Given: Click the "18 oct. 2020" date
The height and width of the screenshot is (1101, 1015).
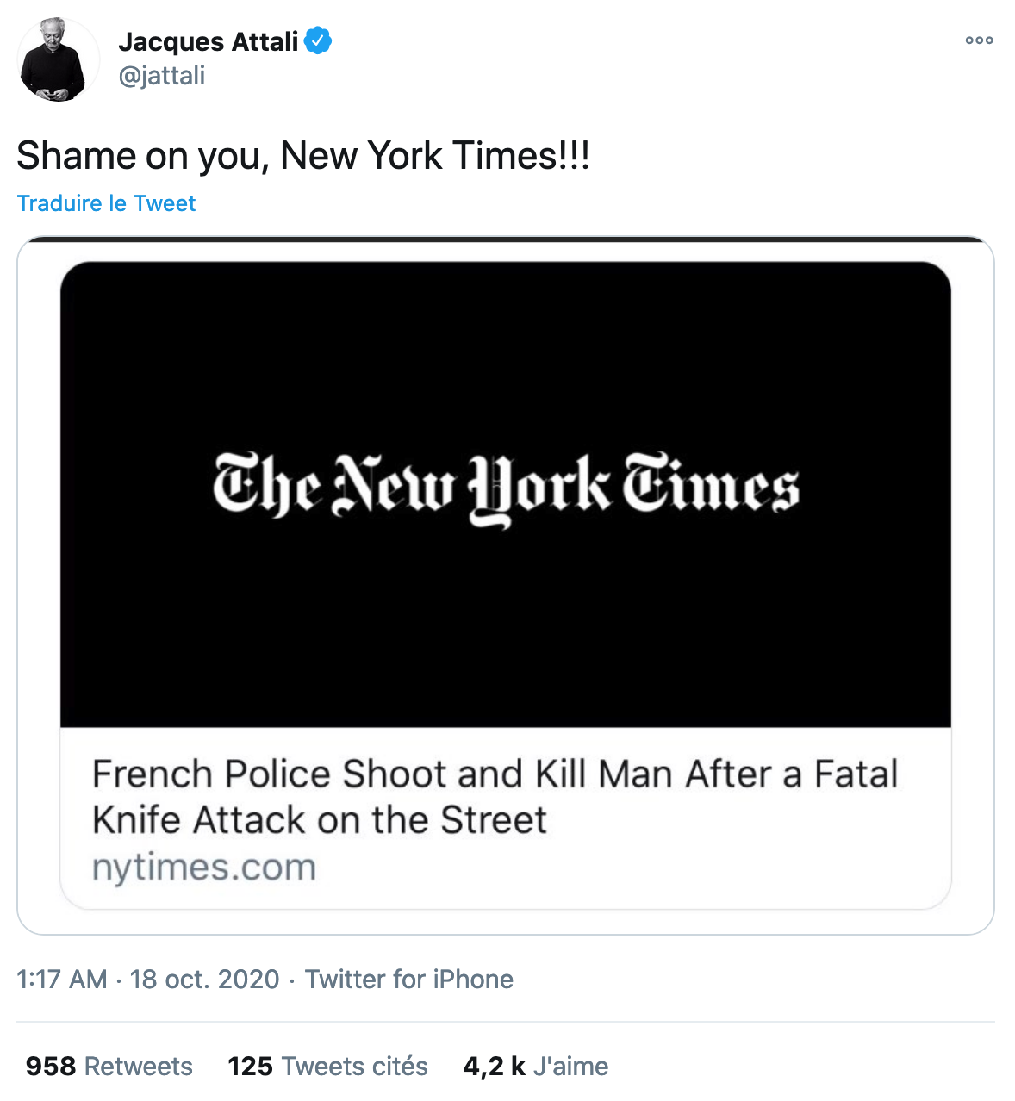Looking at the screenshot, I should (205, 980).
